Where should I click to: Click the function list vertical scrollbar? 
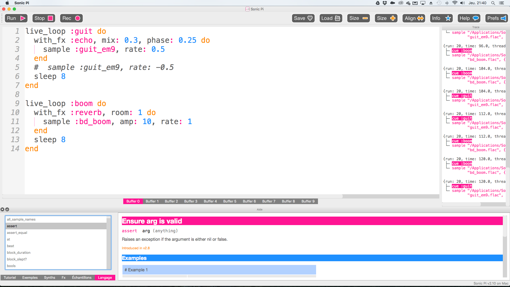pyautogui.click(x=109, y=243)
